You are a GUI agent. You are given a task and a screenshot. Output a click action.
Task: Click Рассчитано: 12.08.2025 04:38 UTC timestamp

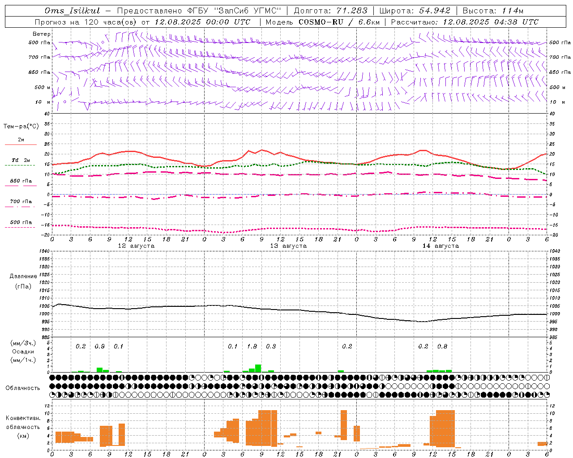[465, 22]
